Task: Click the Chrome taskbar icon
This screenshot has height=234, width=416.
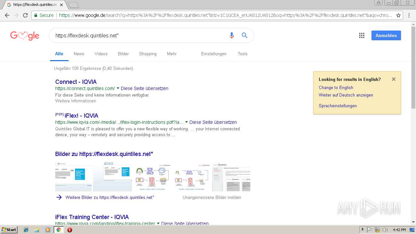Action: 59,230
